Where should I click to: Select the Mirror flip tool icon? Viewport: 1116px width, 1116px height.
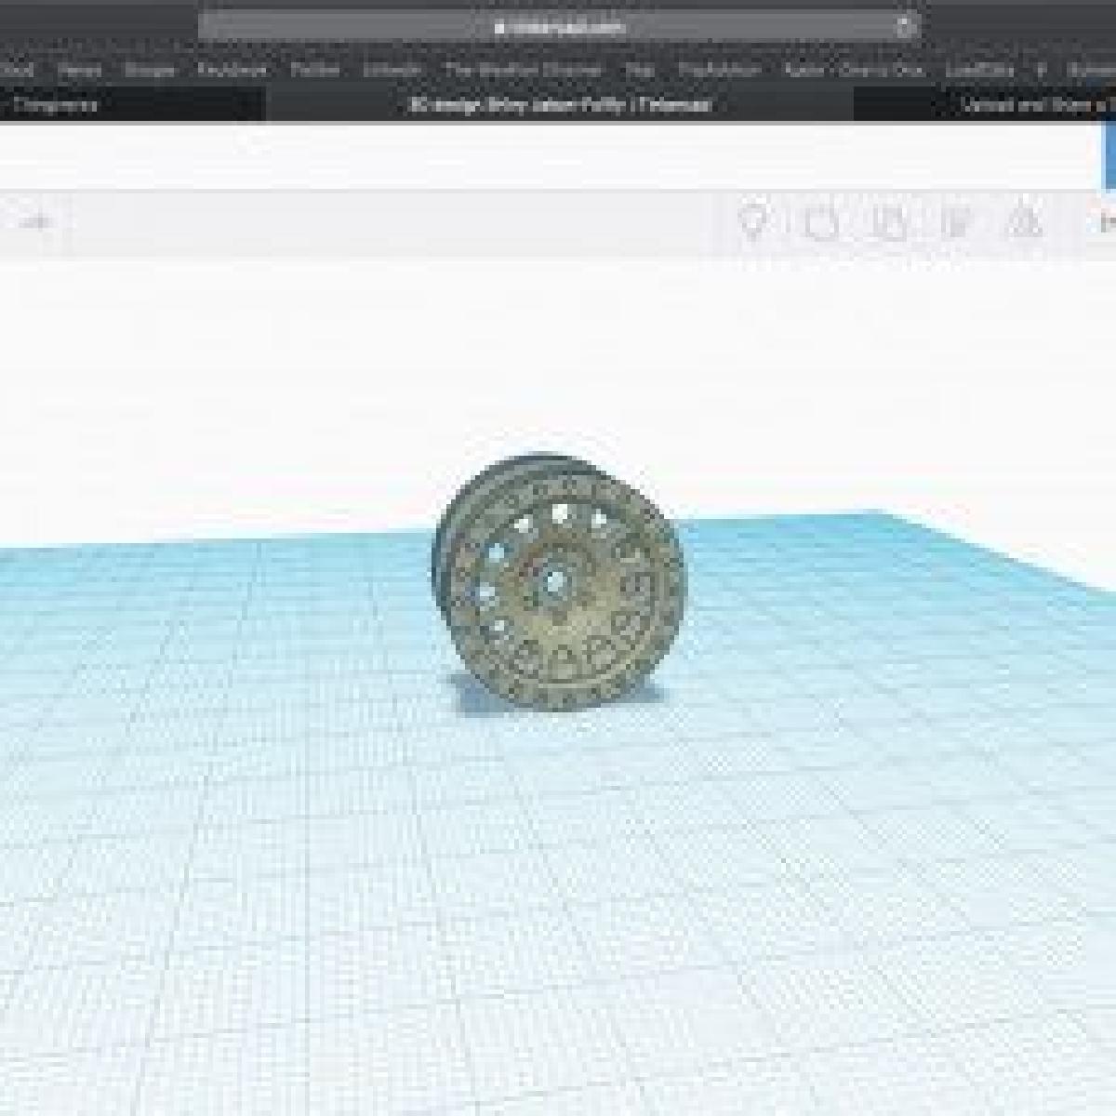coord(1025,223)
